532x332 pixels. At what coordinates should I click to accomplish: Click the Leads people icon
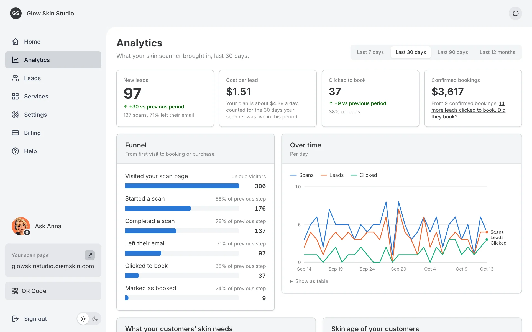coord(15,78)
